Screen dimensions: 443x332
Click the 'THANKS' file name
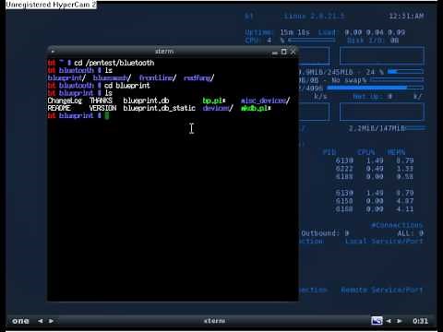click(x=101, y=101)
